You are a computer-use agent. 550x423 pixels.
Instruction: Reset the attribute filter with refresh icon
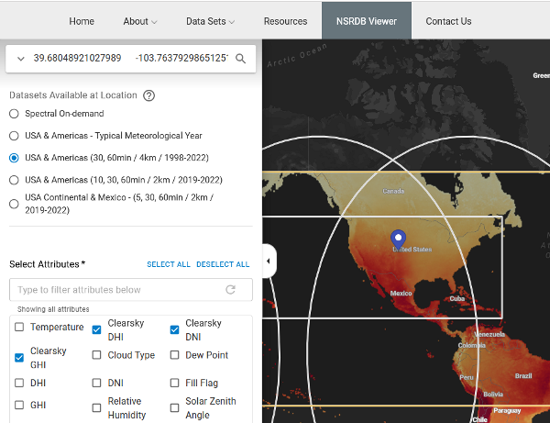pos(230,290)
